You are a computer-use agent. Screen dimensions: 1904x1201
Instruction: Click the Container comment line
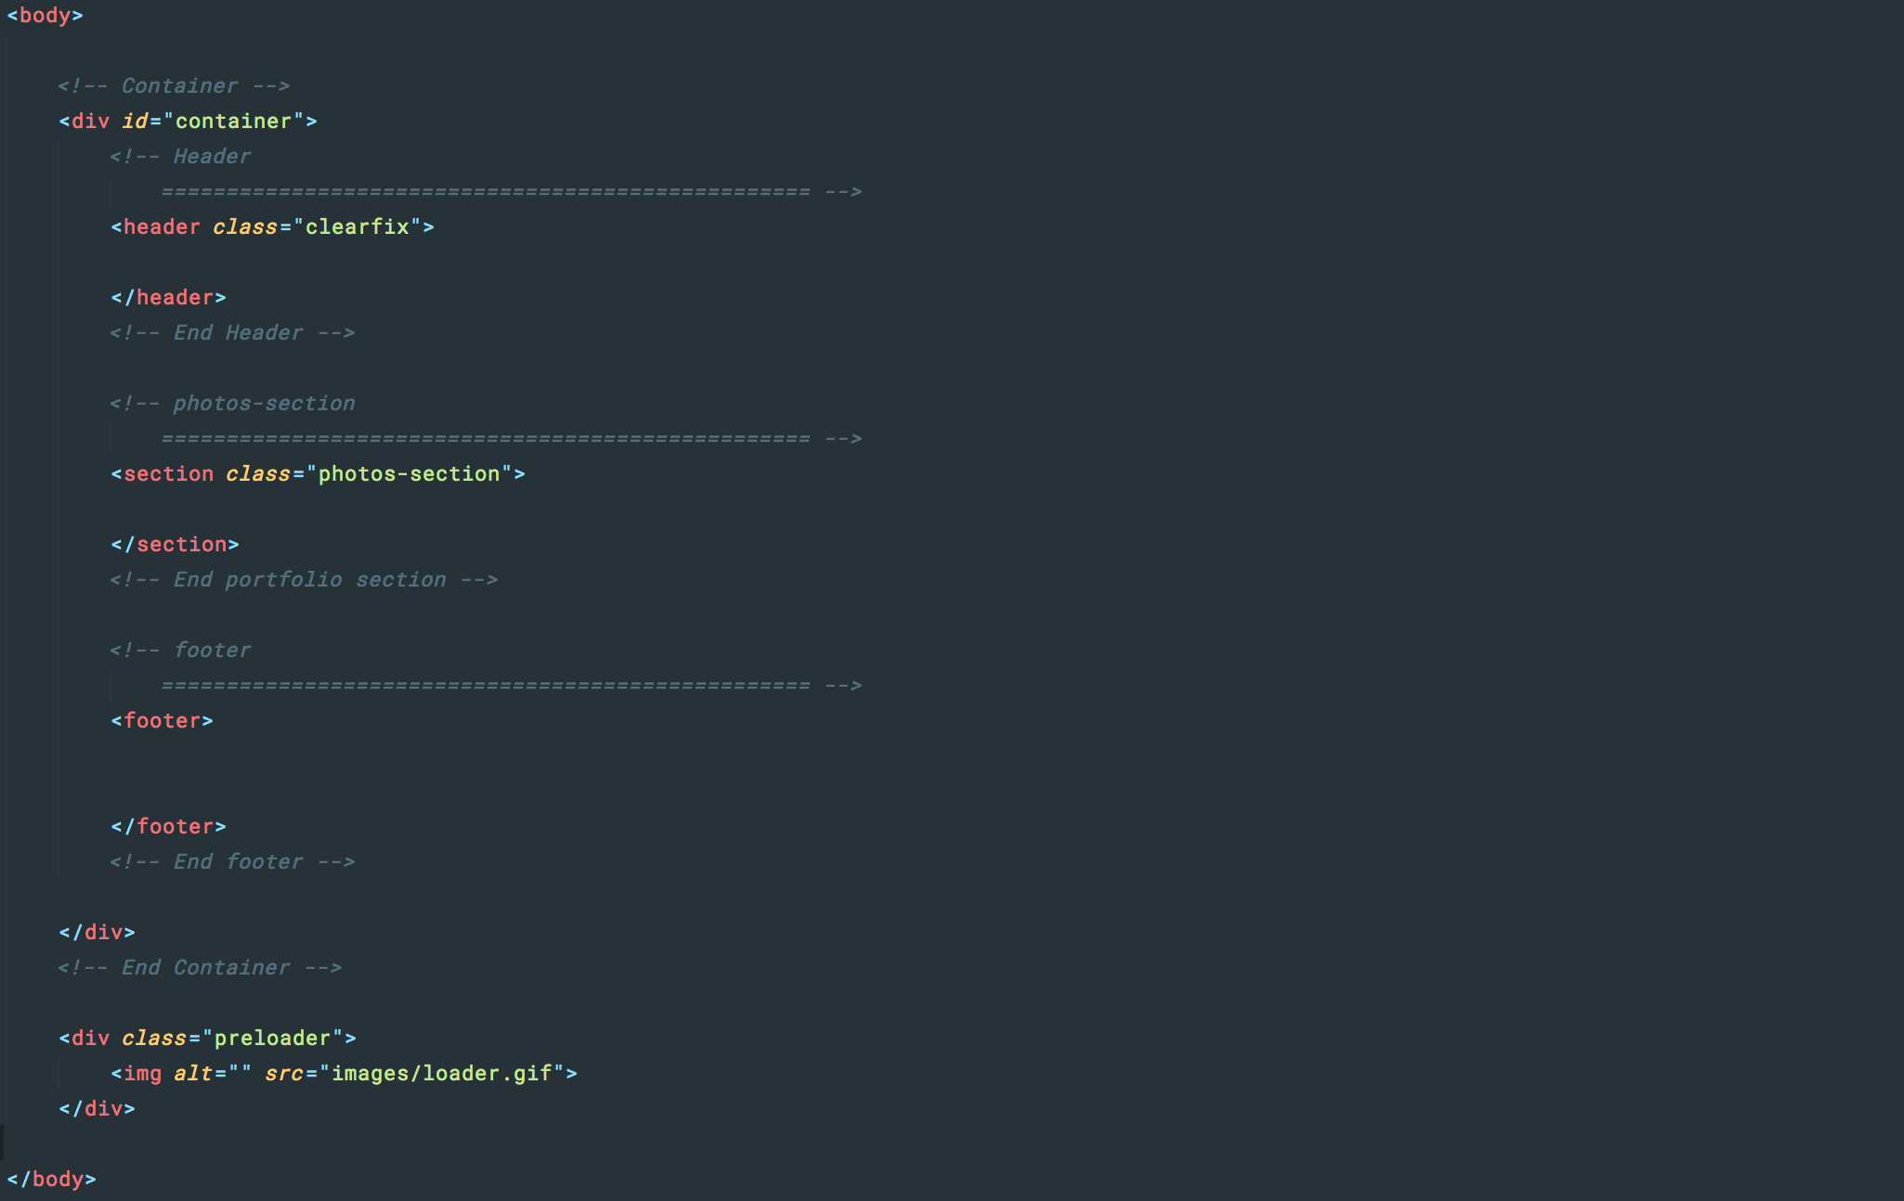(174, 86)
